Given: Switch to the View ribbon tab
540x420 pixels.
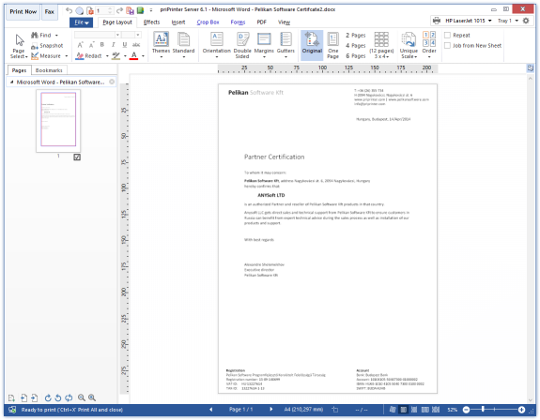Looking at the screenshot, I should point(284,22).
